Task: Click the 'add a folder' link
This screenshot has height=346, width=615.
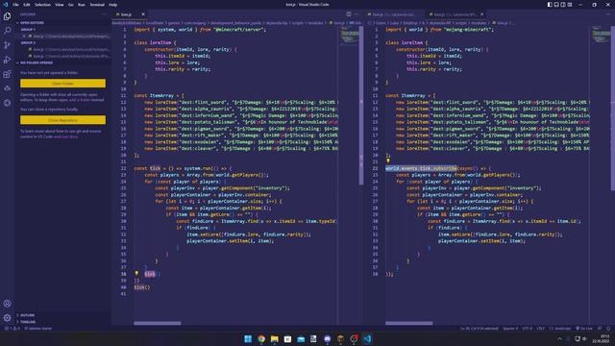Action: (80, 100)
